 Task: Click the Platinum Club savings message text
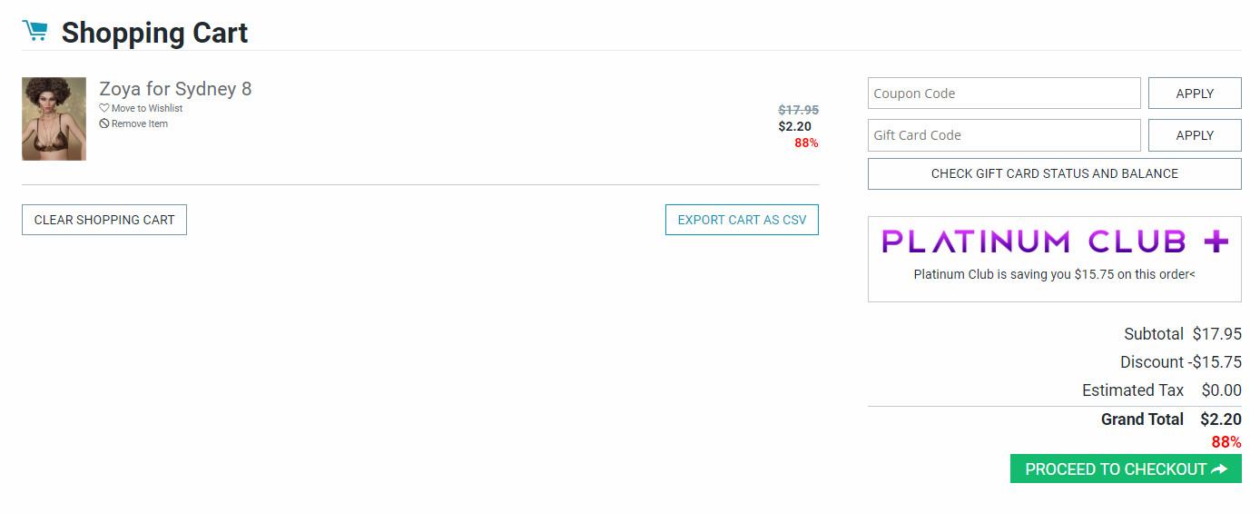pos(1054,274)
